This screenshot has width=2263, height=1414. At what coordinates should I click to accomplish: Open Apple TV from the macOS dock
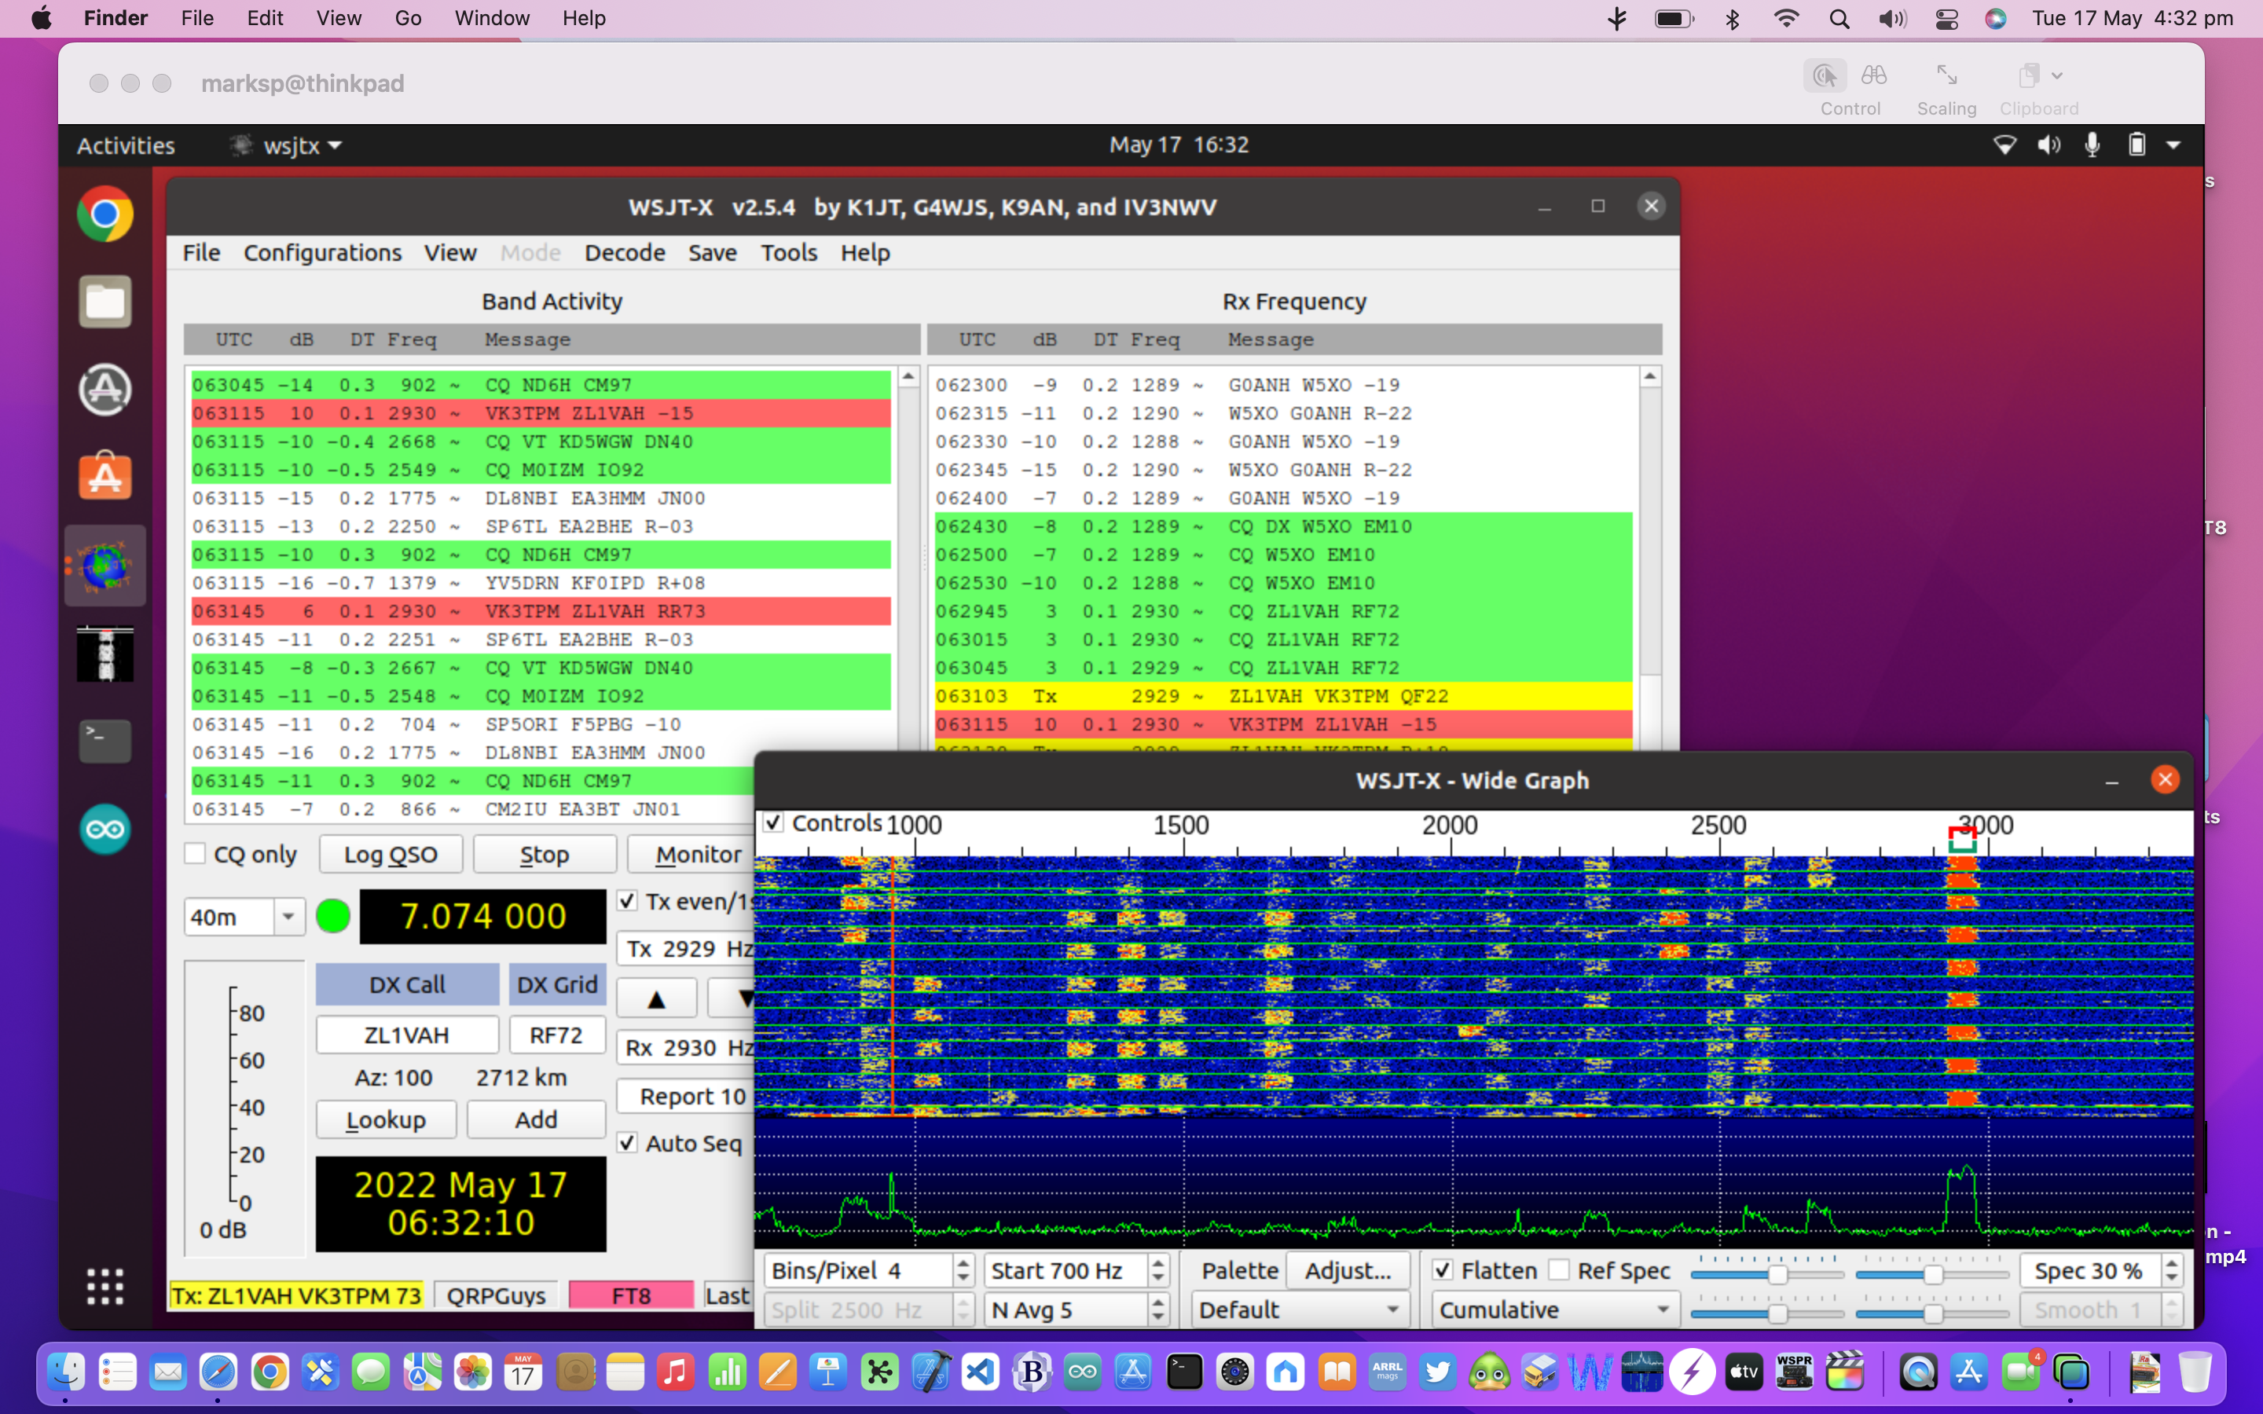1743,1372
